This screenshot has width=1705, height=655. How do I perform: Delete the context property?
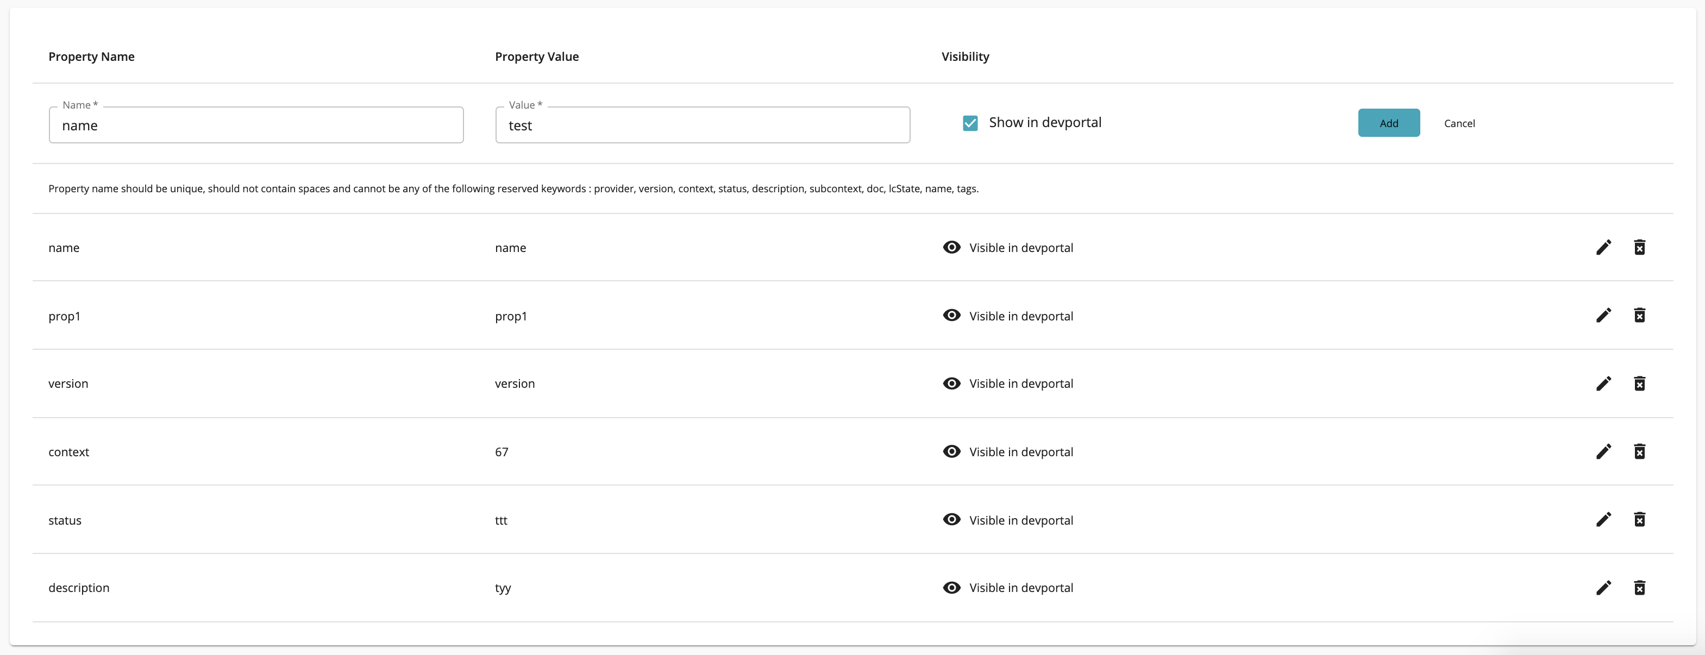point(1640,452)
